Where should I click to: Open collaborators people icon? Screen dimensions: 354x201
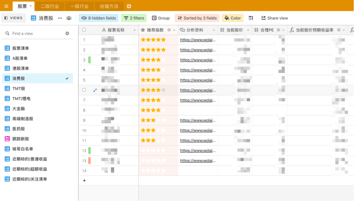(x=69, y=18)
